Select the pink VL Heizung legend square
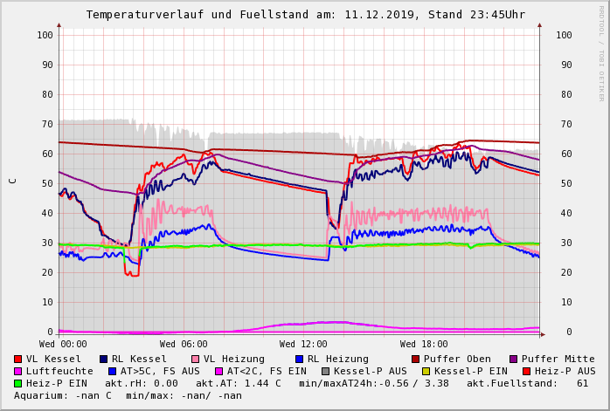The height and width of the screenshot is (411, 610). click(x=196, y=359)
